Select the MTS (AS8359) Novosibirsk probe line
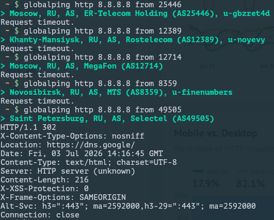The image size is (274, 220). (x=117, y=92)
